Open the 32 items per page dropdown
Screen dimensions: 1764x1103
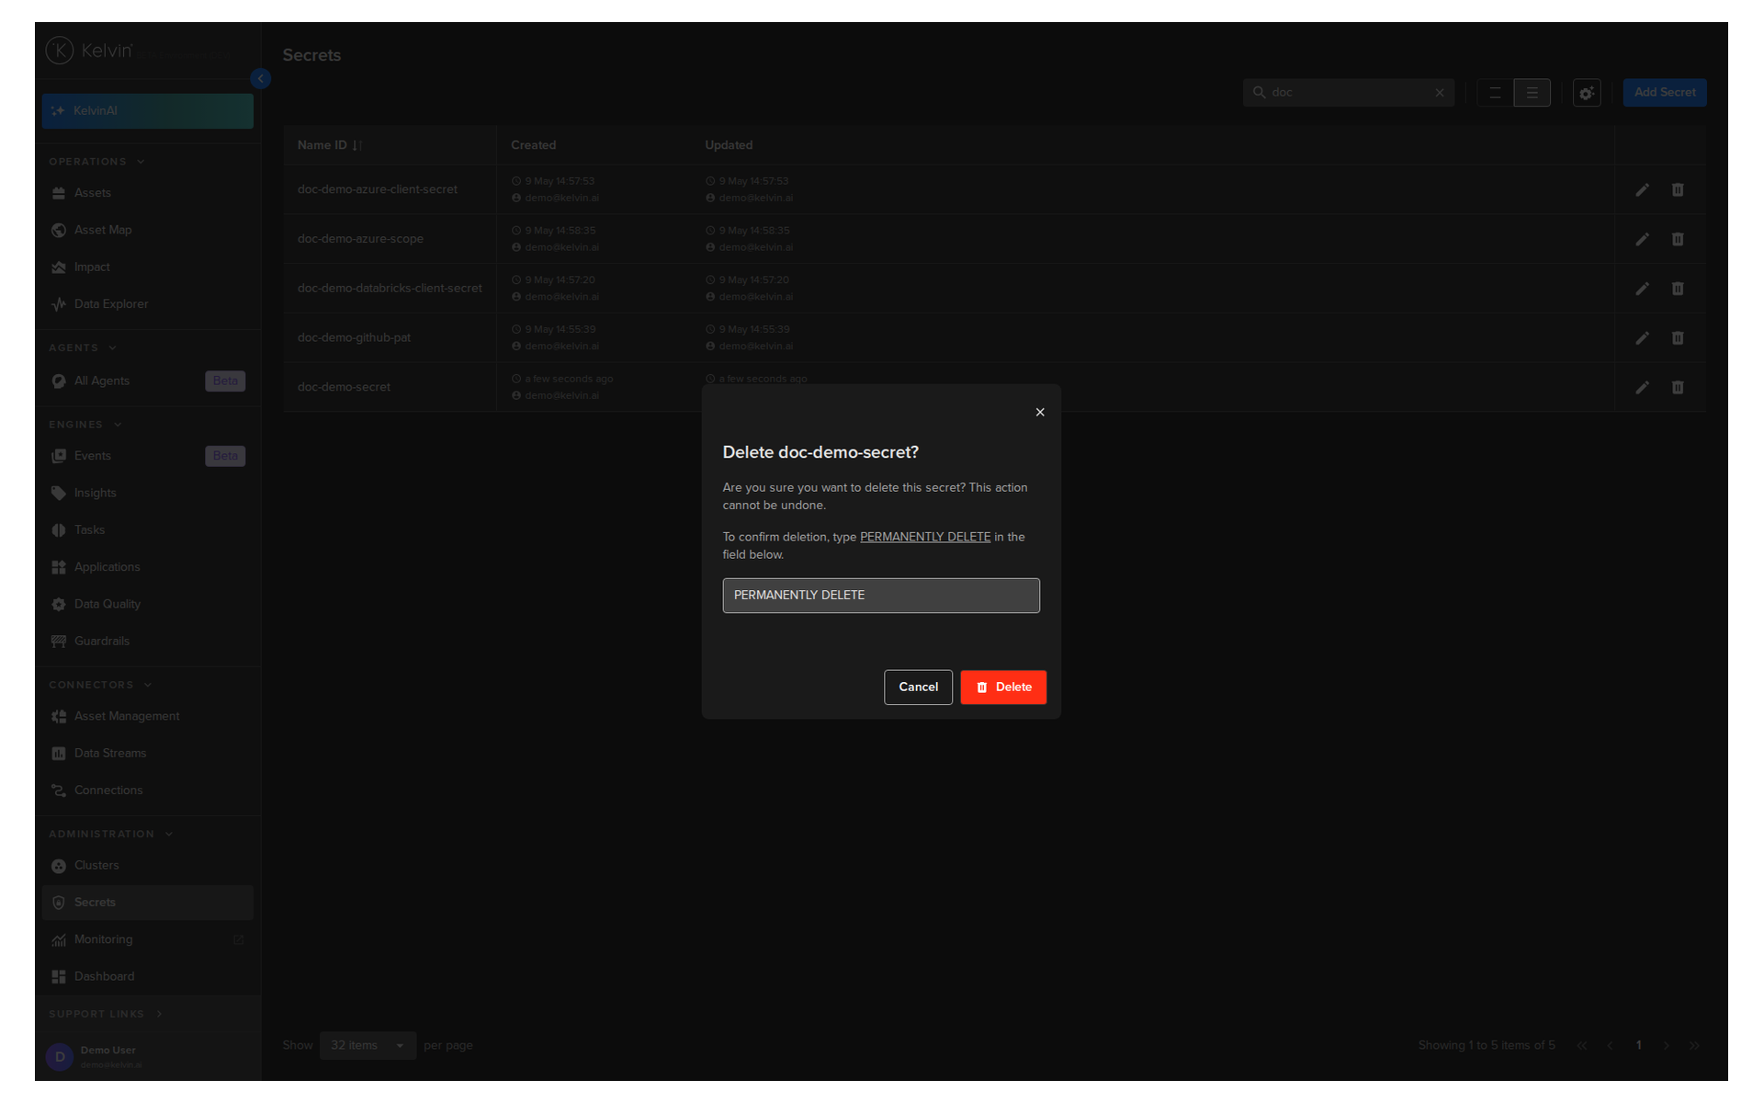(x=367, y=1045)
